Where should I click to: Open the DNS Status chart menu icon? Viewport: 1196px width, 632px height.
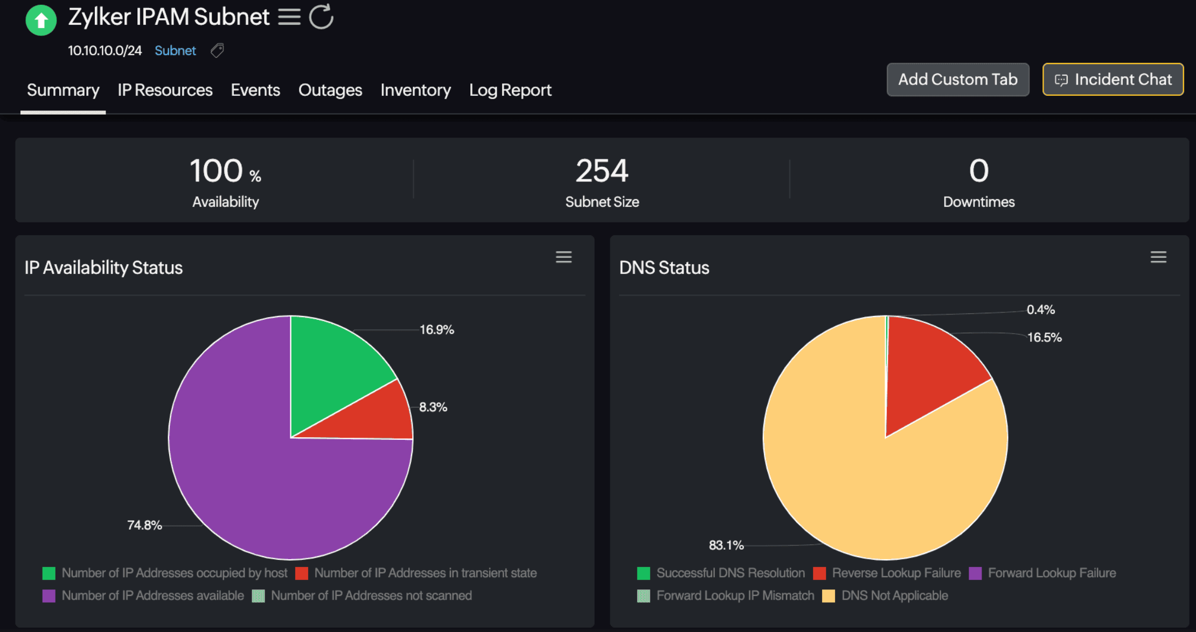1158,257
